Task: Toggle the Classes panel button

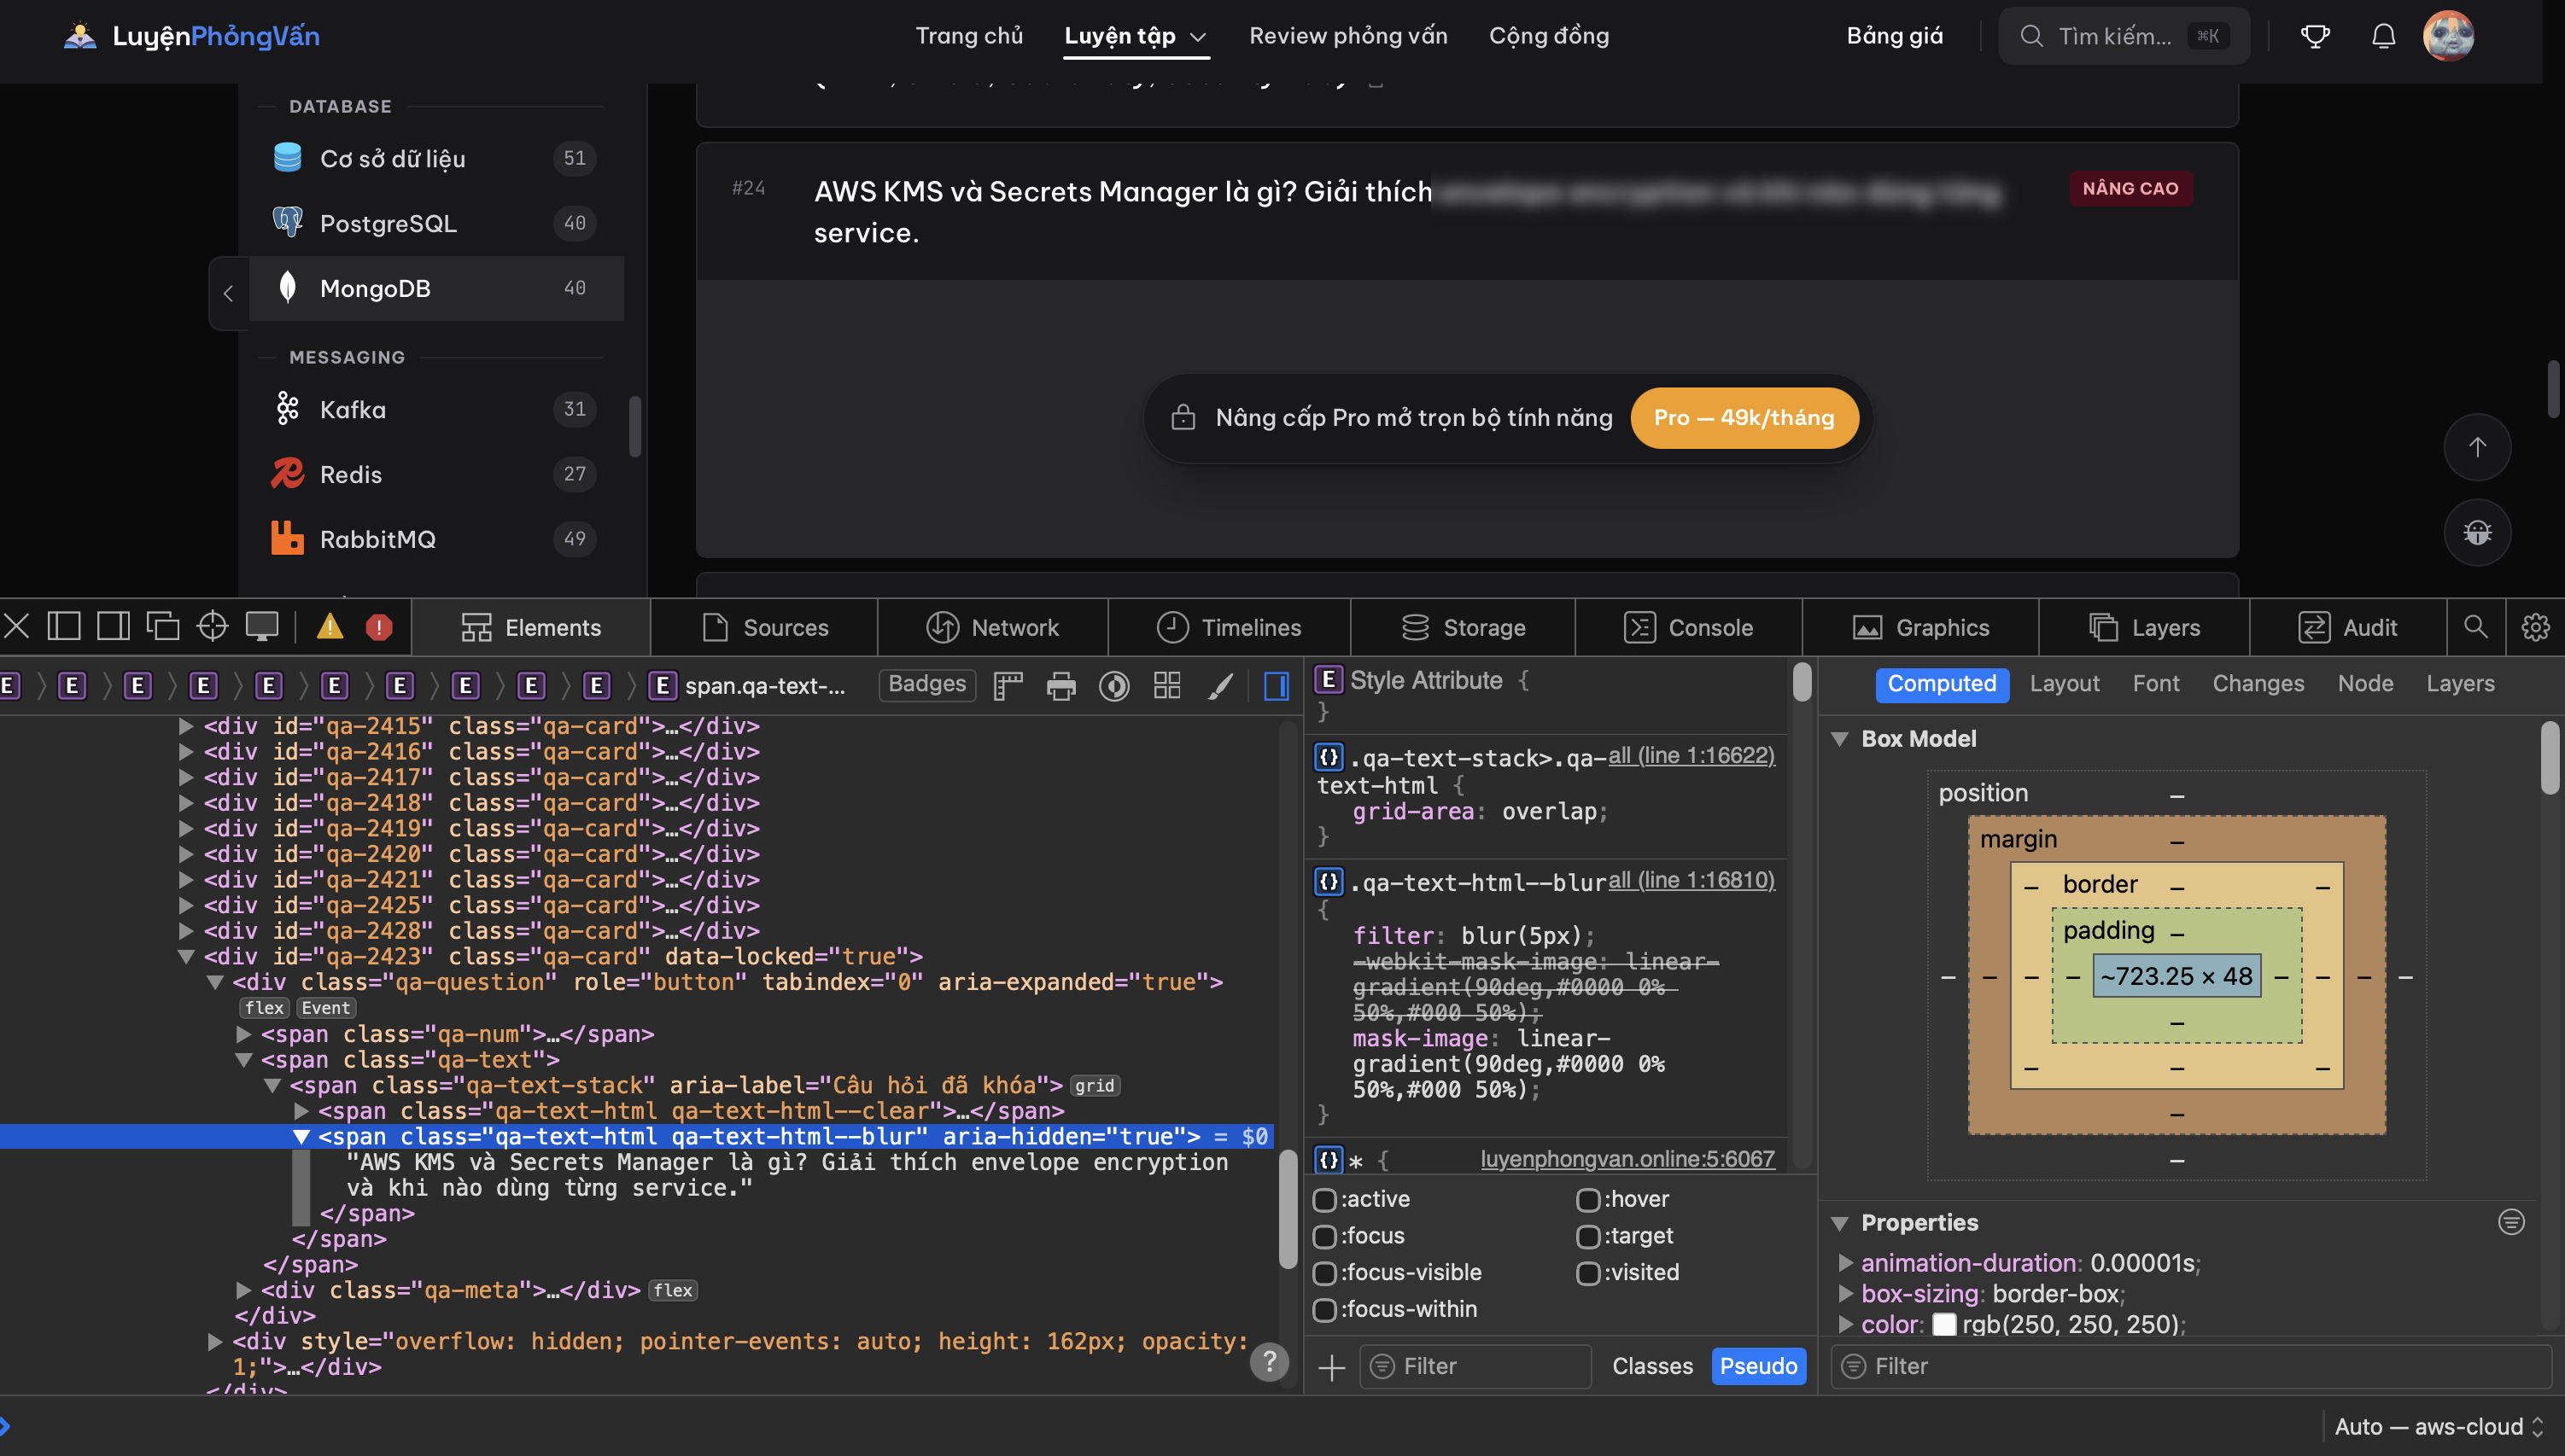Action: point(1652,1367)
